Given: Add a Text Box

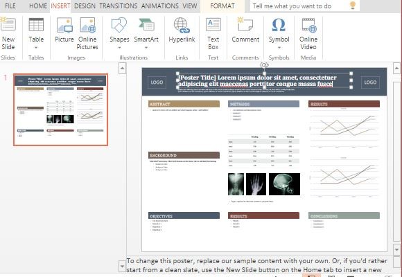Looking at the screenshot, I should [213, 33].
